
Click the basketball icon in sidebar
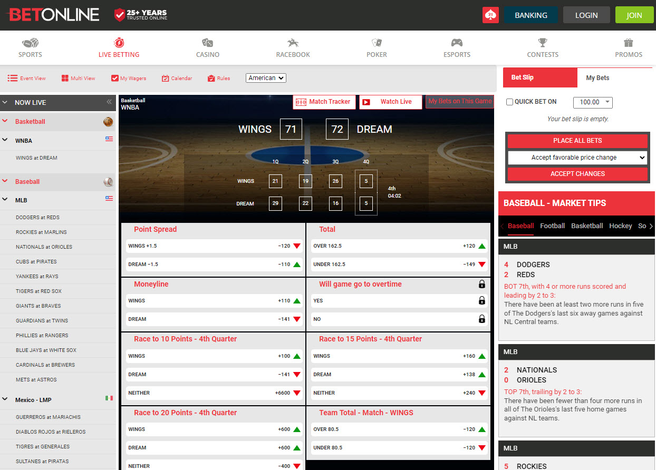[x=108, y=122]
